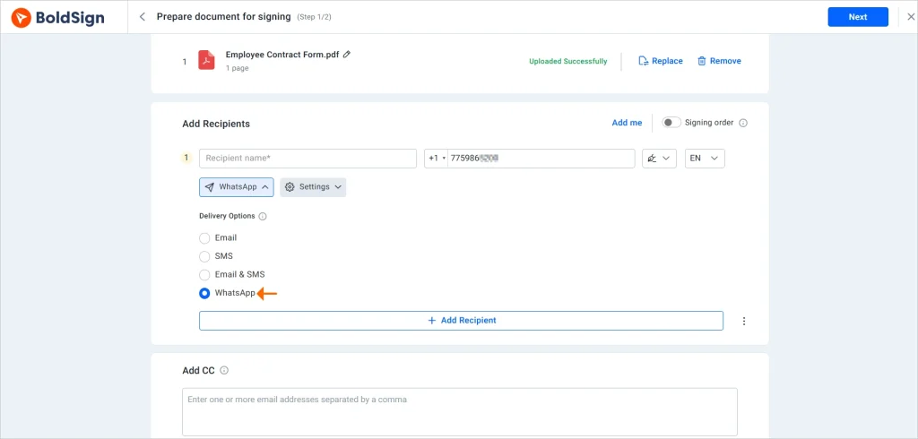
Task: Click the Next button
Action: [x=858, y=17]
